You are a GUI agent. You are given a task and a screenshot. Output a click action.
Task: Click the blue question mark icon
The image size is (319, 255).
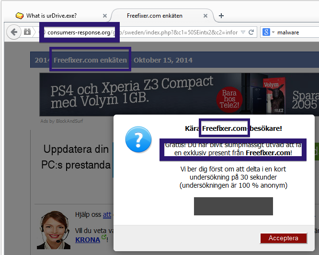[x=138, y=139]
